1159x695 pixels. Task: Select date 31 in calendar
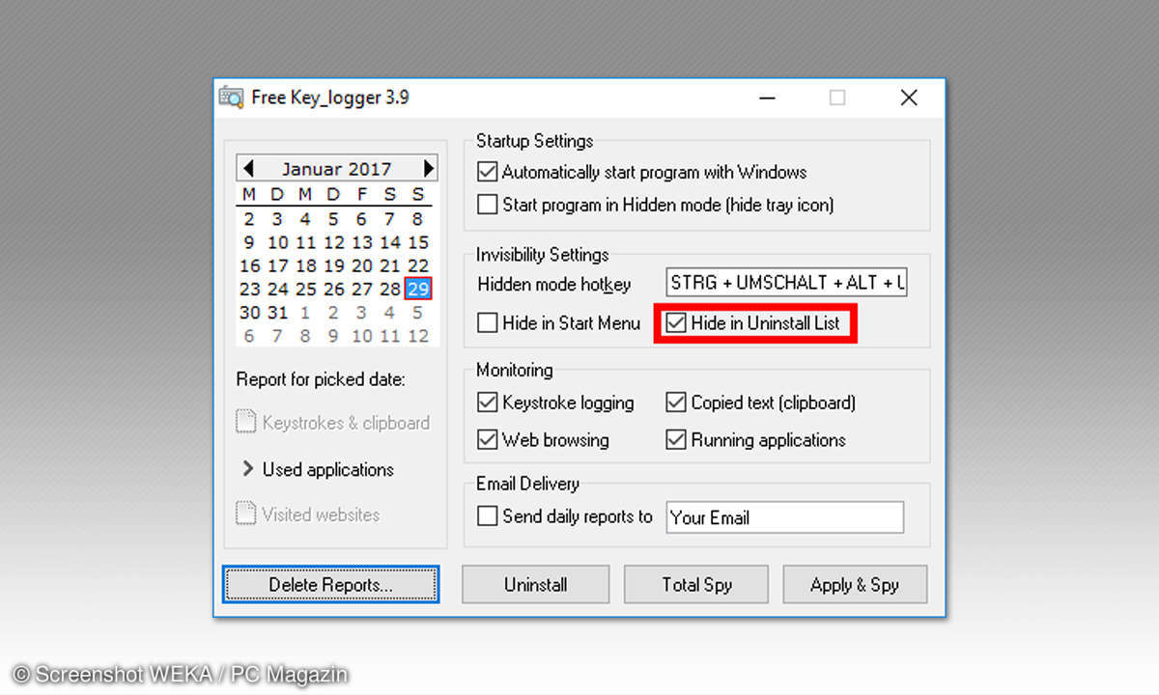coord(278,312)
